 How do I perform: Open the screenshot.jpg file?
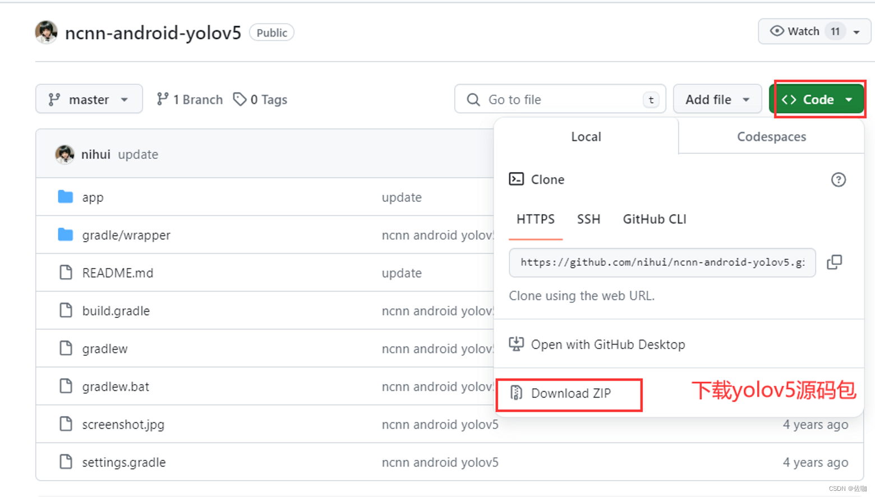tap(123, 425)
